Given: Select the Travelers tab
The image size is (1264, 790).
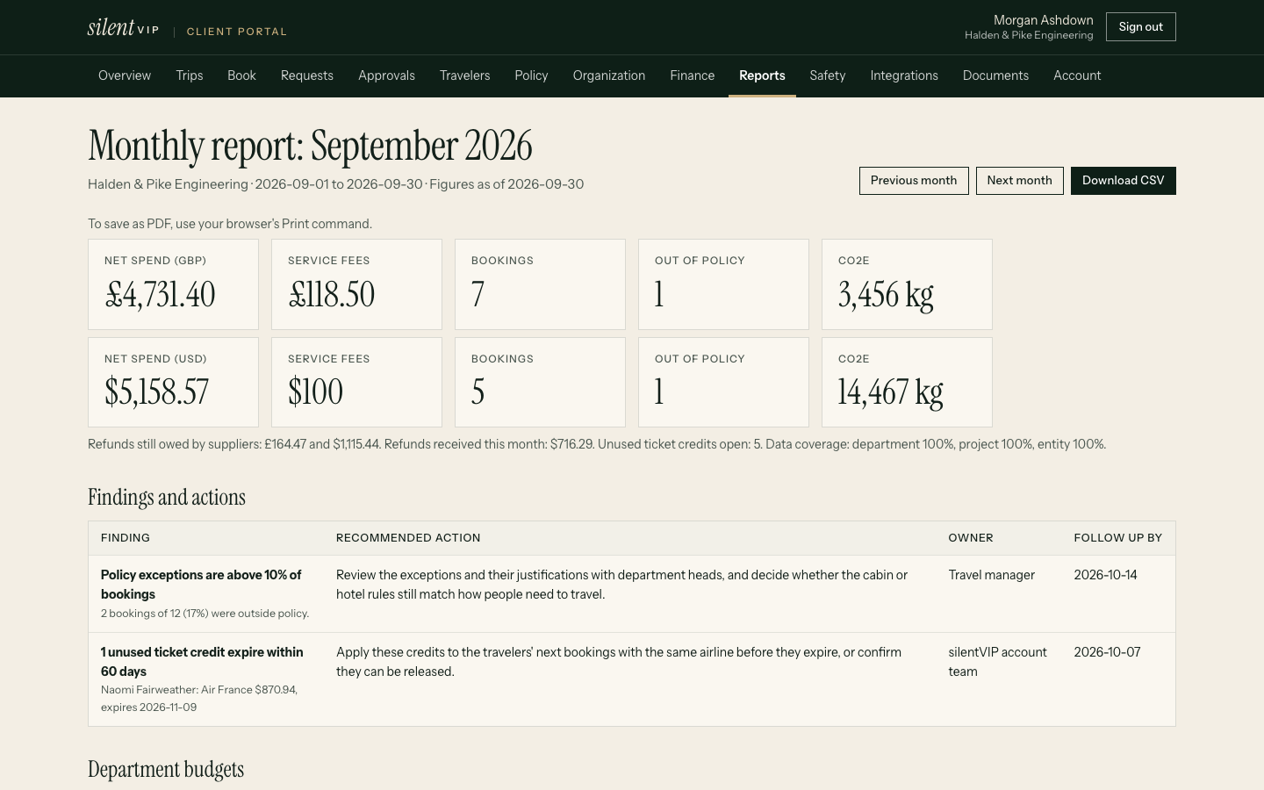Looking at the screenshot, I should [x=465, y=75].
